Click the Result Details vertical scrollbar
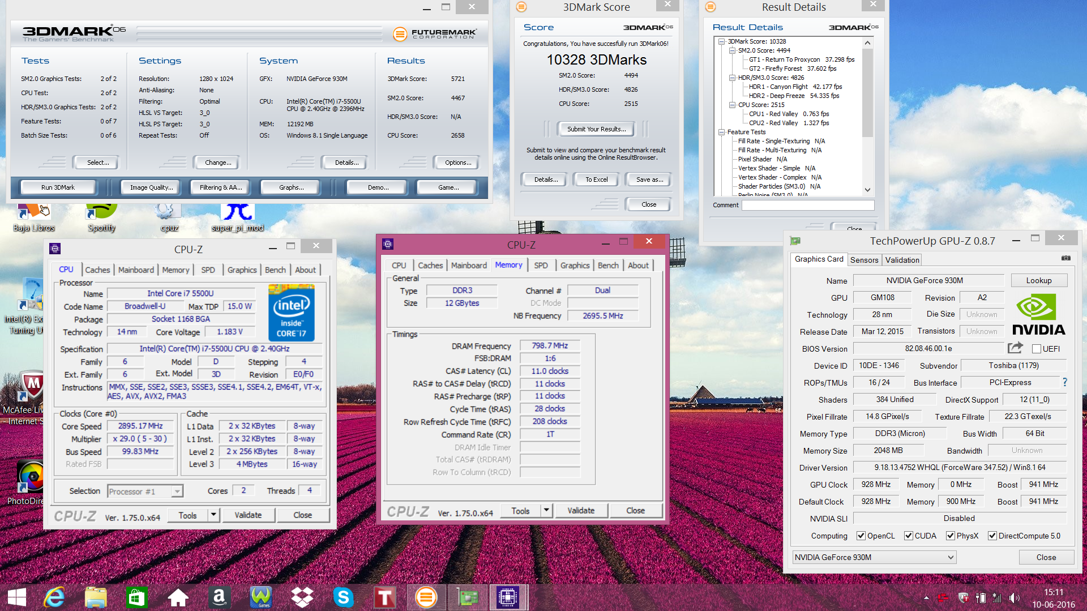1087x611 pixels. click(x=867, y=116)
